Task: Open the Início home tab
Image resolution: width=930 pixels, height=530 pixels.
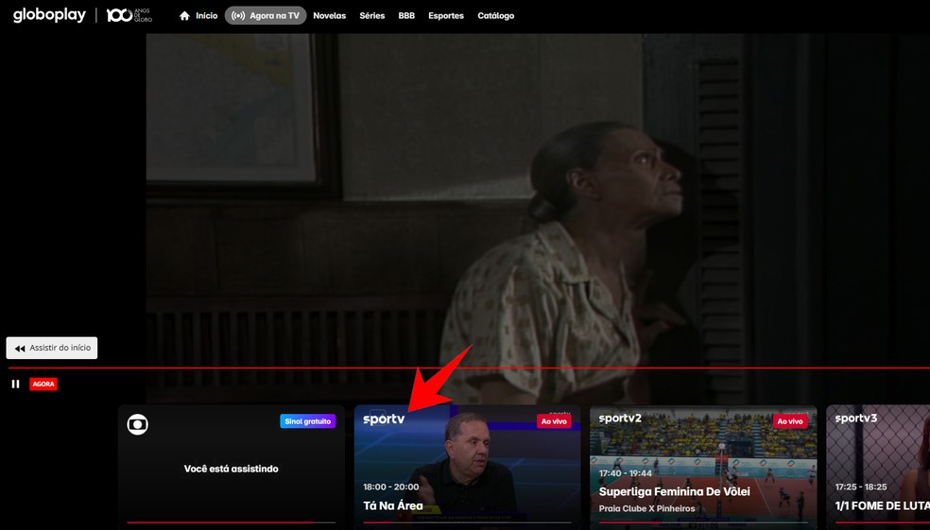Action: click(198, 15)
